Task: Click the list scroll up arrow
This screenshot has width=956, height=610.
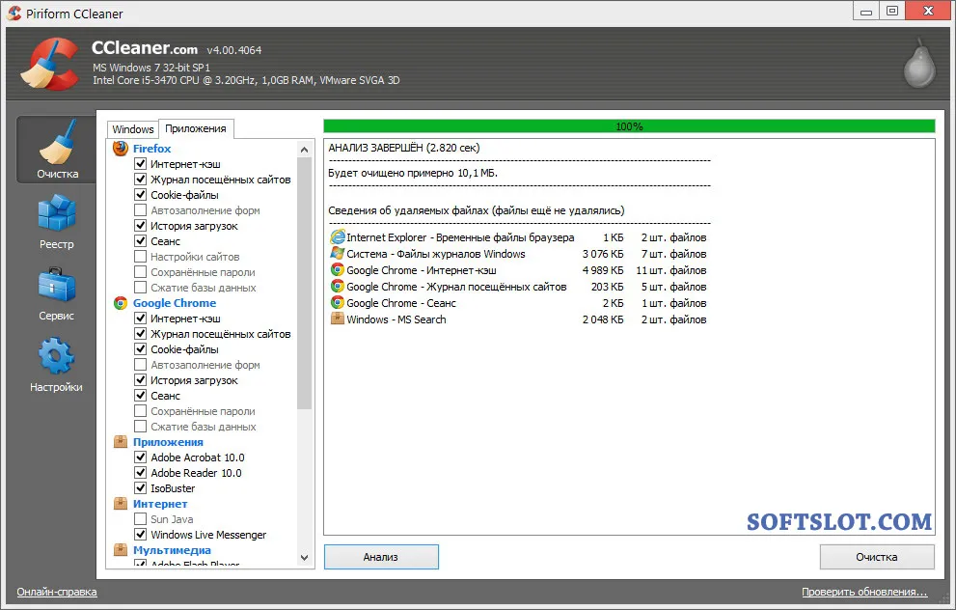Action: [x=304, y=150]
